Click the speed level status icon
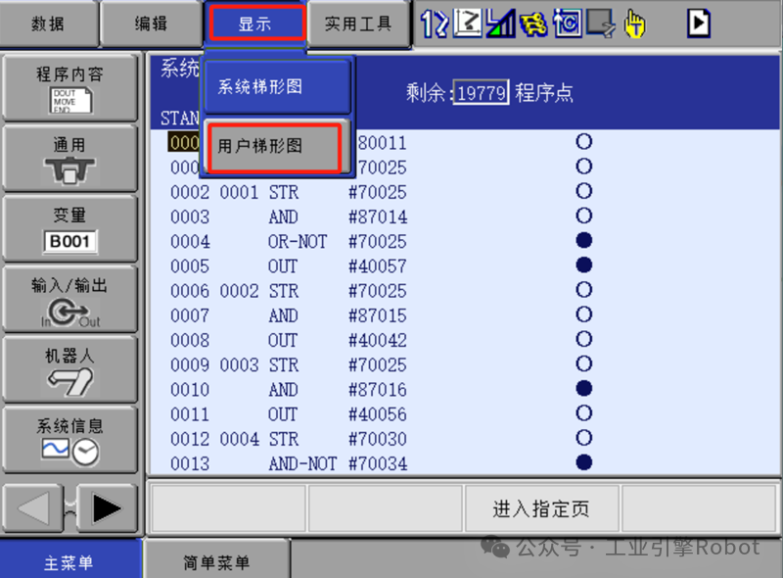 point(500,23)
